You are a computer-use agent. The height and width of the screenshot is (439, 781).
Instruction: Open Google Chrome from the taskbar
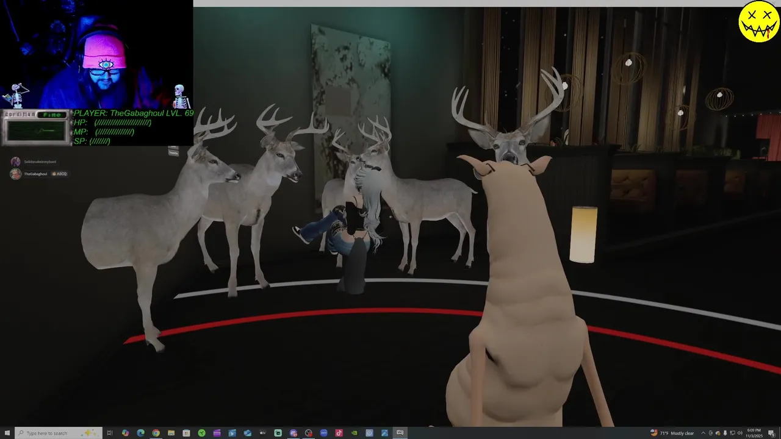click(156, 433)
